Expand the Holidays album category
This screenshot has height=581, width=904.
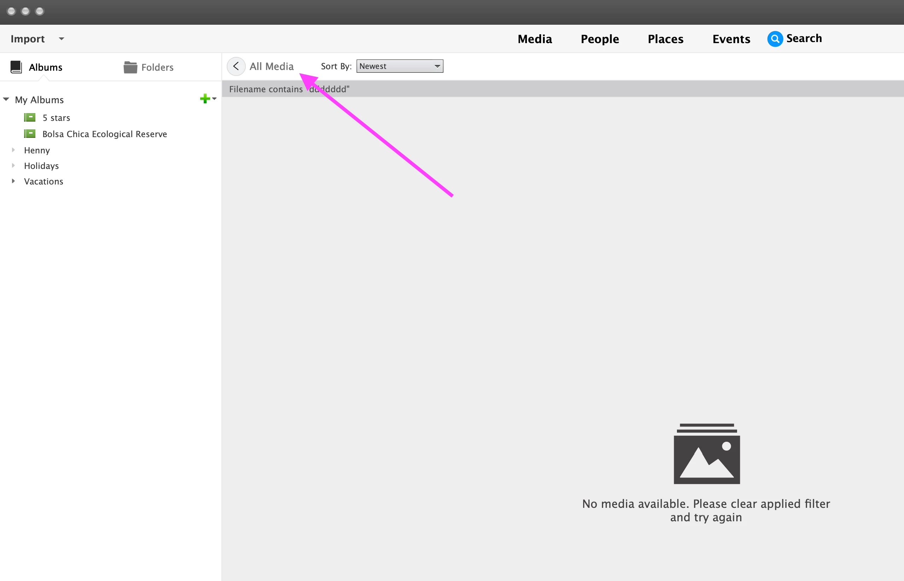(x=13, y=166)
